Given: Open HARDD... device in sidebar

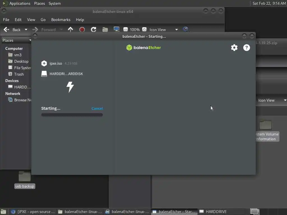Looking at the screenshot, I should click(x=20, y=87).
